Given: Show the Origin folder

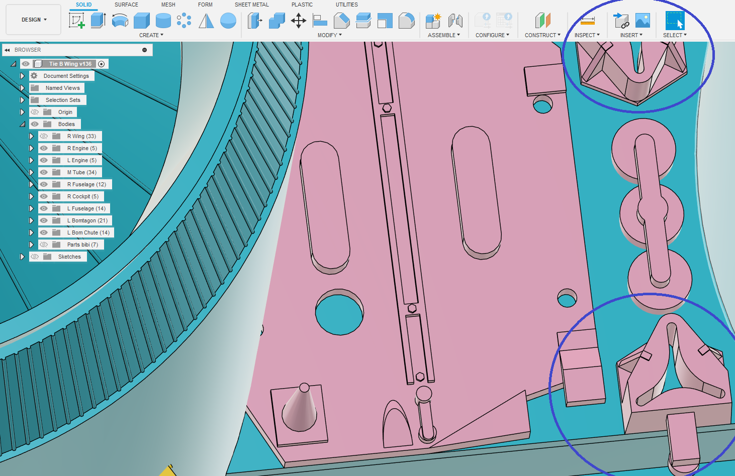Looking at the screenshot, I should 35,112.
